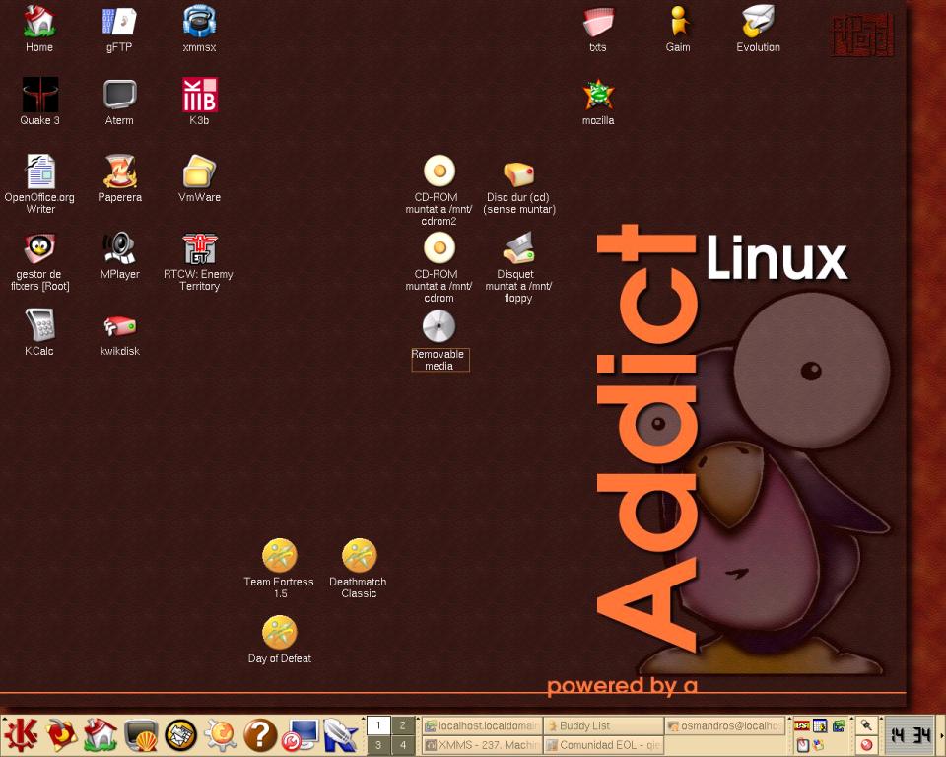Launch Quake 3 from the desktop
The width and height of the screenshot is (946, 757).
coord(39,97)
